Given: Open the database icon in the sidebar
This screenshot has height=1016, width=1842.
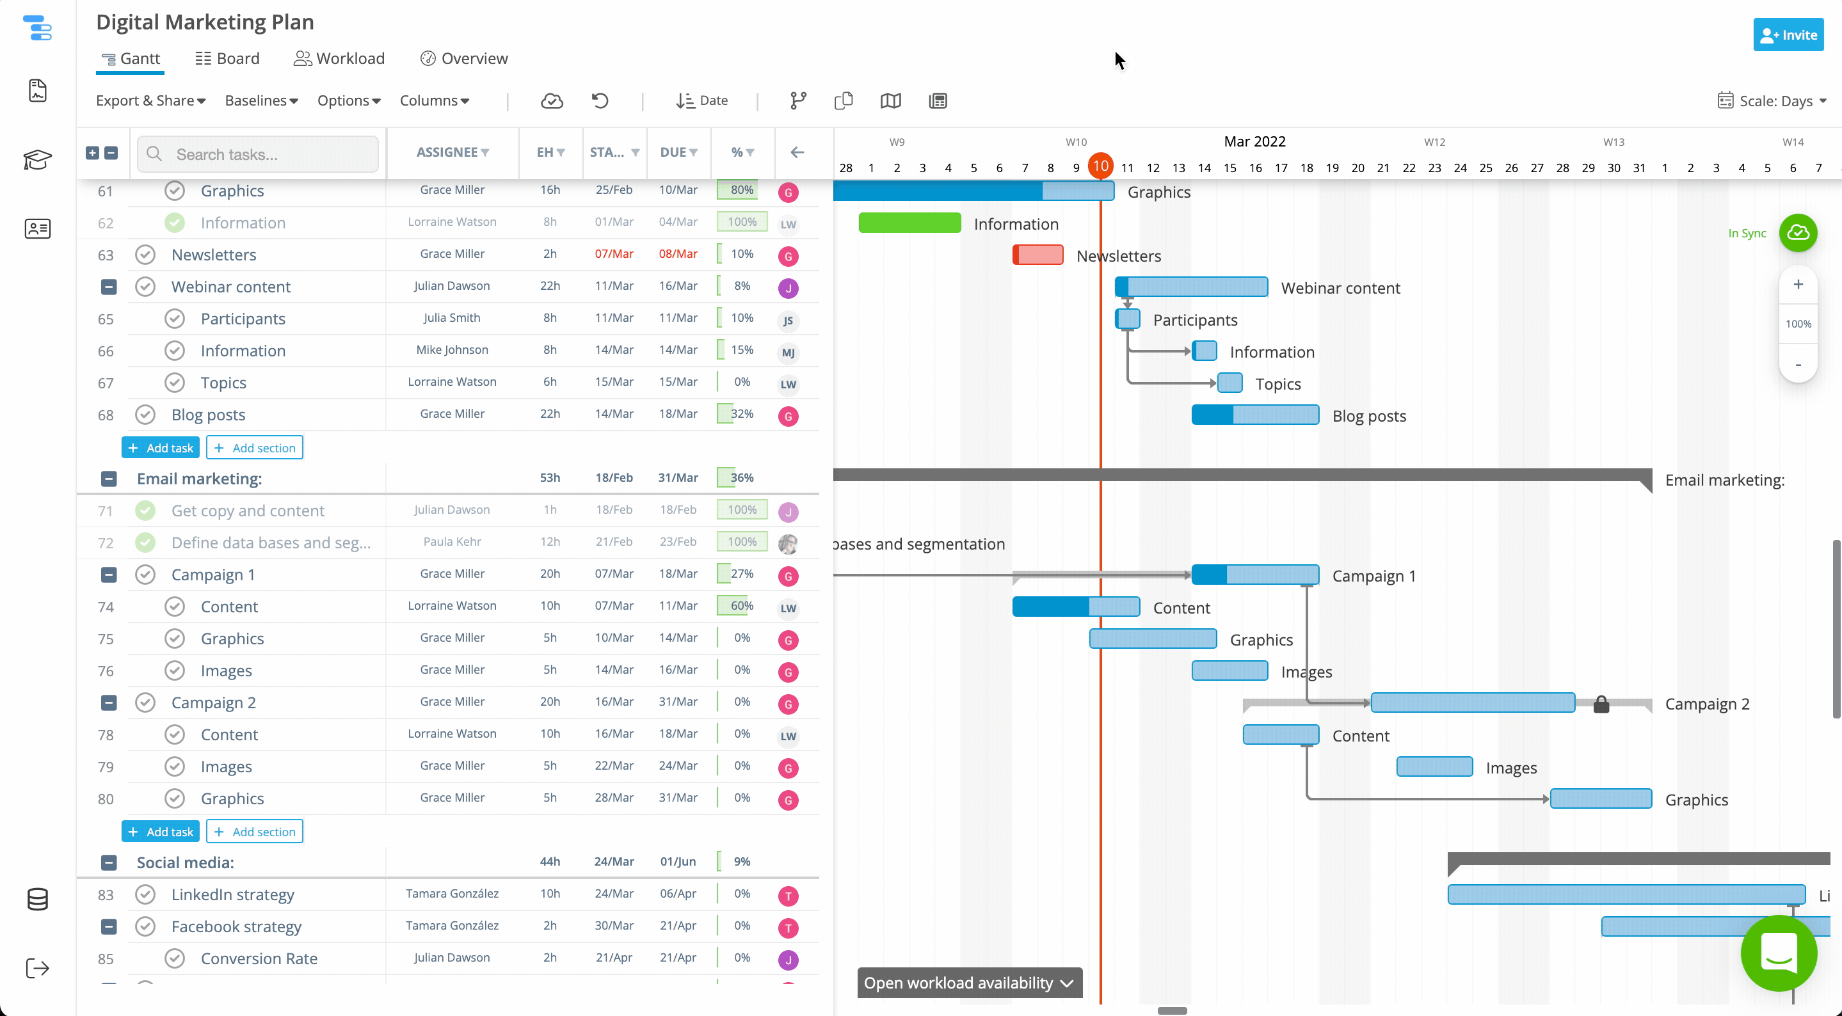Looking at the screenshot, I should click(x=37, y=900).
